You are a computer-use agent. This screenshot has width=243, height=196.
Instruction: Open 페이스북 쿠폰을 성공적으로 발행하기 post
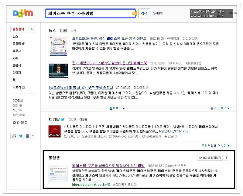(108, 166)
